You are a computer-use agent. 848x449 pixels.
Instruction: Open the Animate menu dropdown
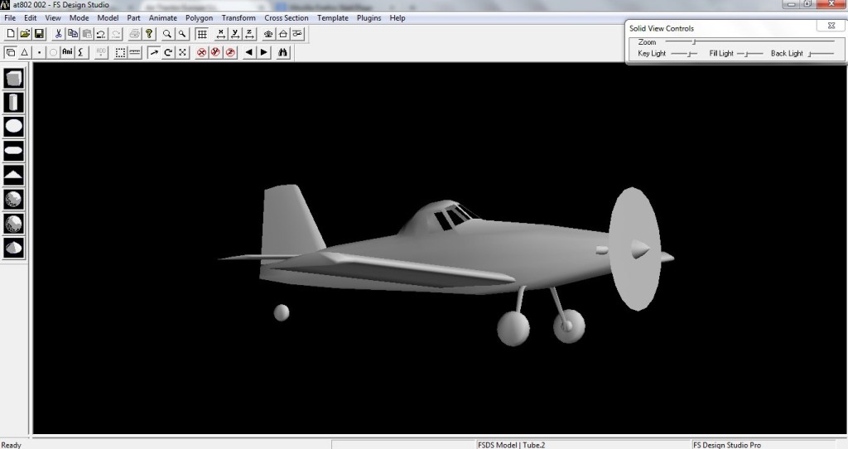162,17
